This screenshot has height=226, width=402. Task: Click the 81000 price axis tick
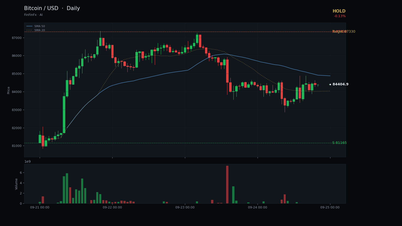pos(17,146)
